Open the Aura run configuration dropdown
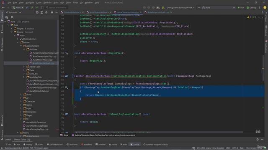Image resolution: width=268 pixels, height=150 pixels. (219, 7)
